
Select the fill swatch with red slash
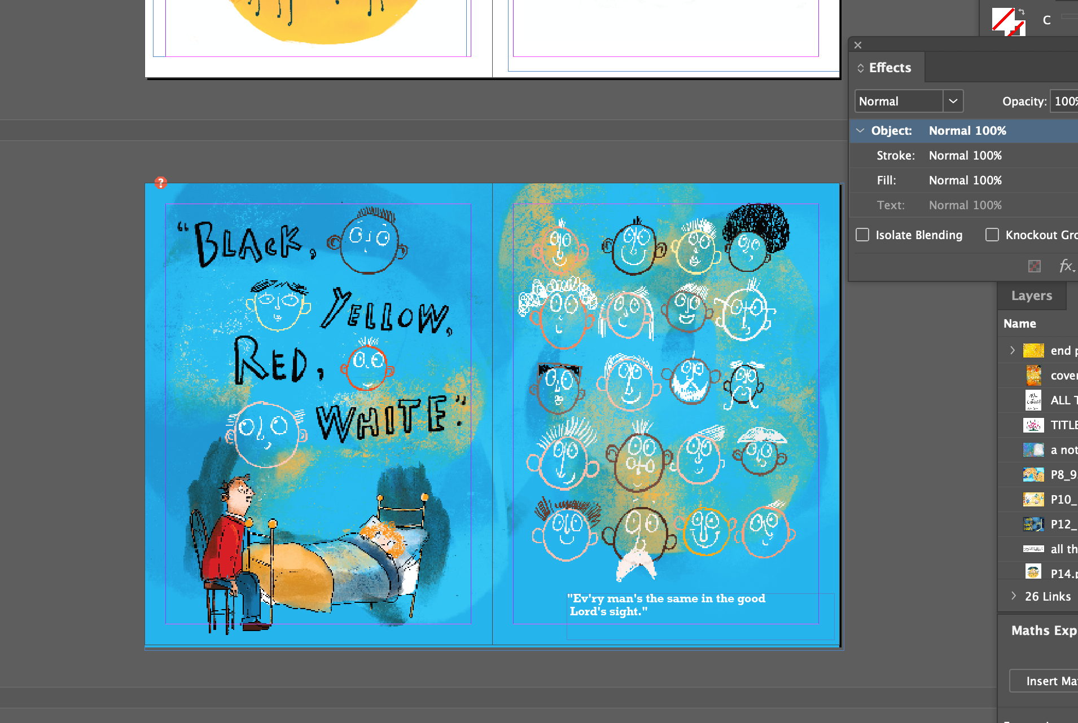pos(1003,19)
